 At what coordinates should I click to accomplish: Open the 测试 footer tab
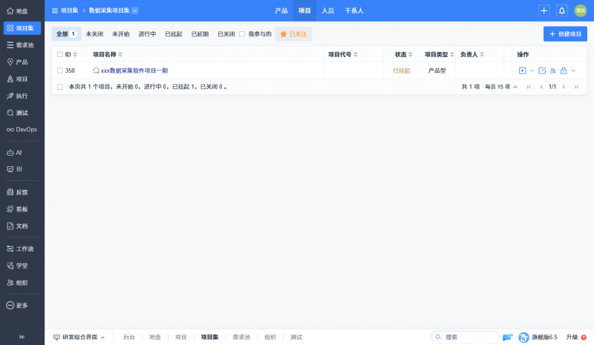tap(296, 337)
